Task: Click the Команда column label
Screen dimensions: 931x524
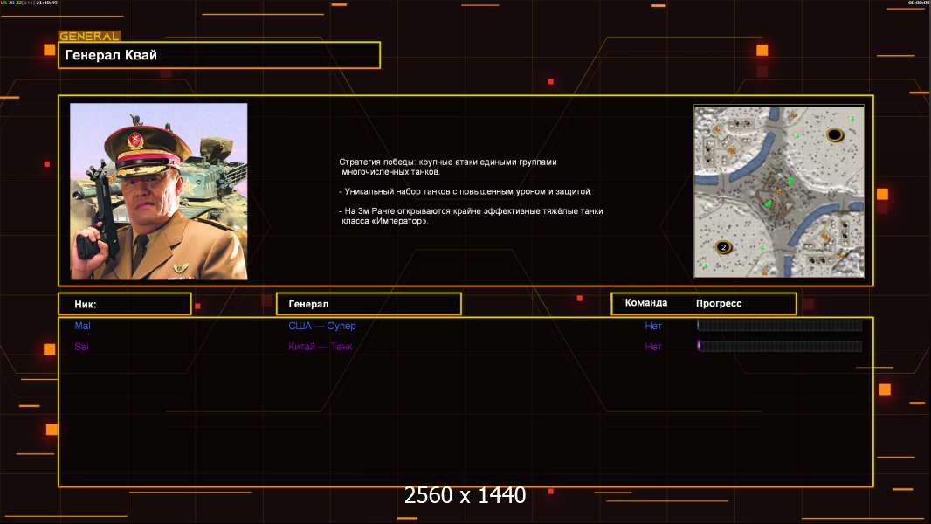Action: [x=646, y=303]
